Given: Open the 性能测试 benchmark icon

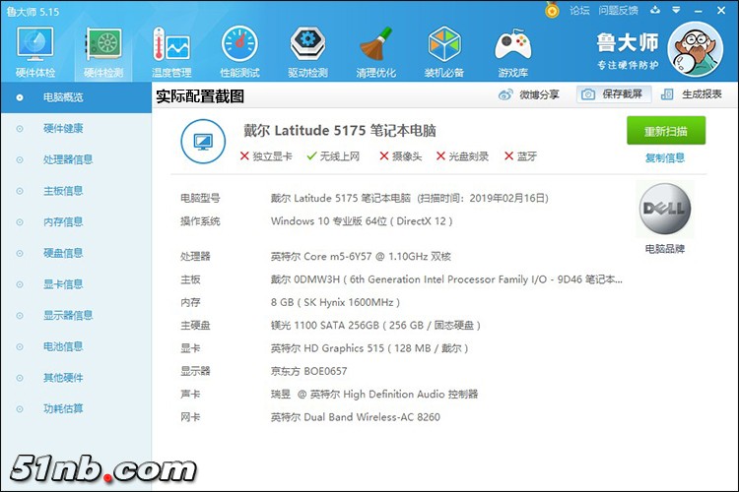Looking at the screenshot, I should coord(240,51).
